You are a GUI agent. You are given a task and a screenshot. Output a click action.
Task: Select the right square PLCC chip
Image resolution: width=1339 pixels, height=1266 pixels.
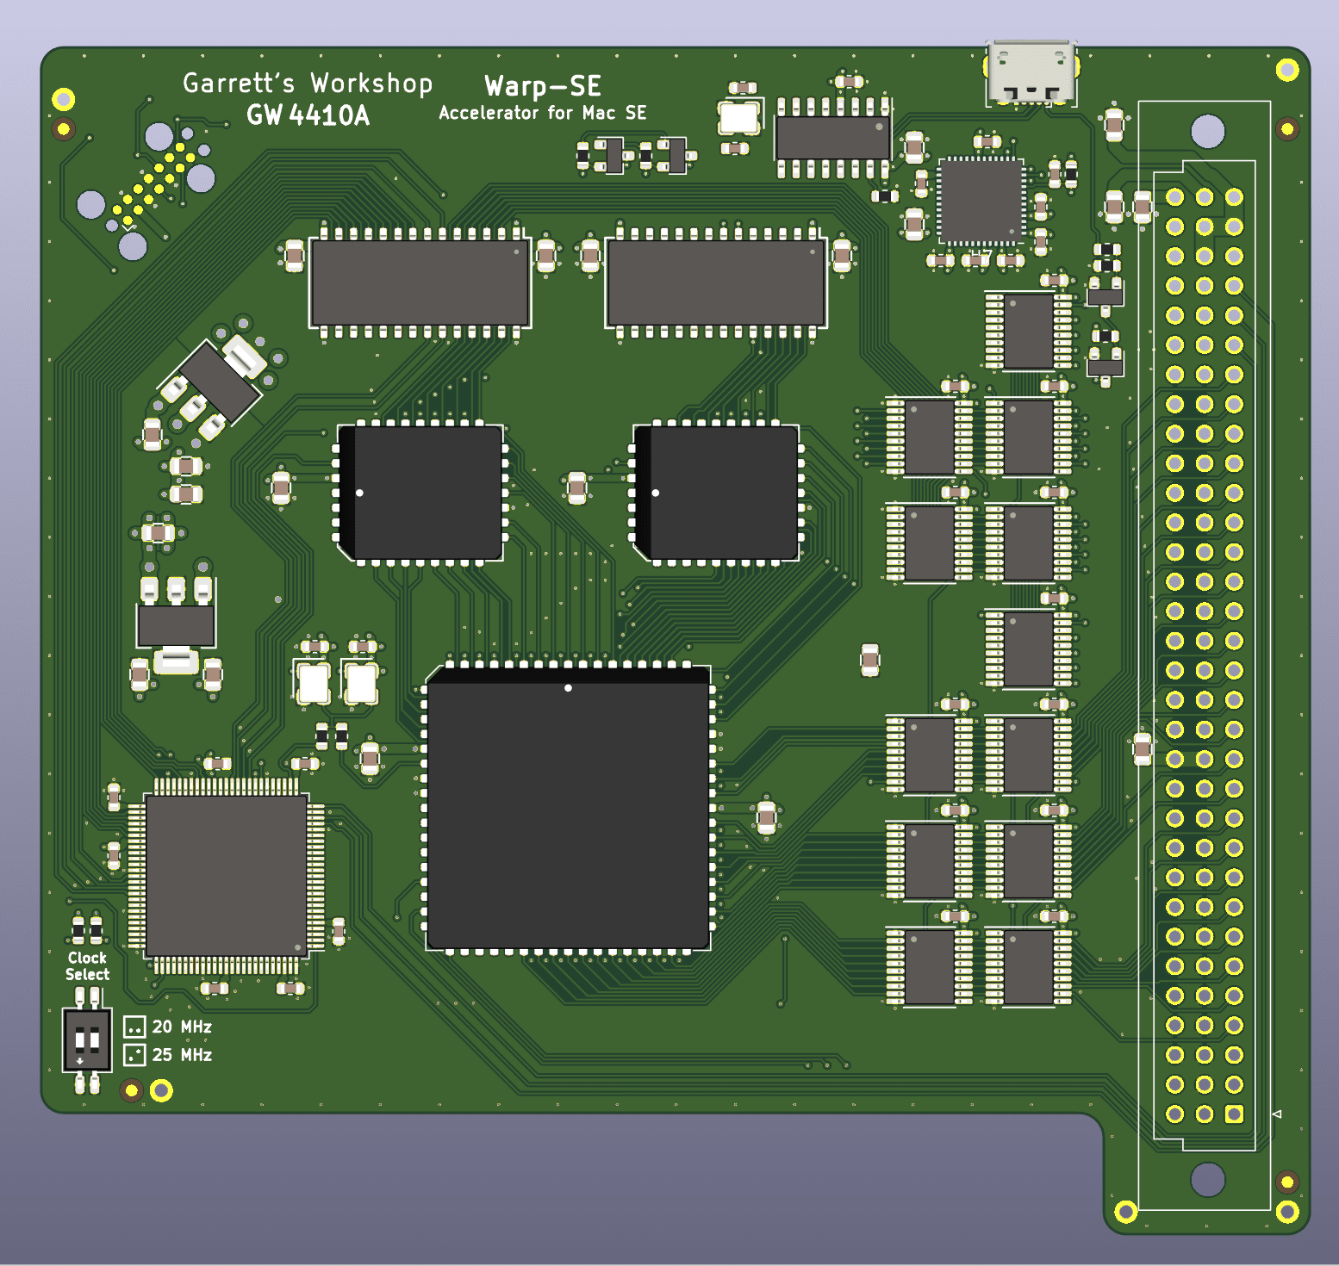717,493
